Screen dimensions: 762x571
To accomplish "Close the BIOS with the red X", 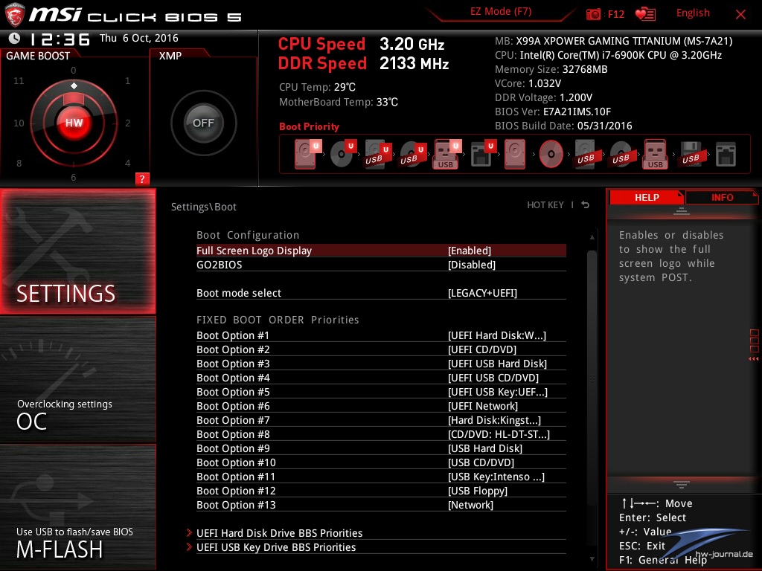I will pyautogui.click(x=740, y=15).
